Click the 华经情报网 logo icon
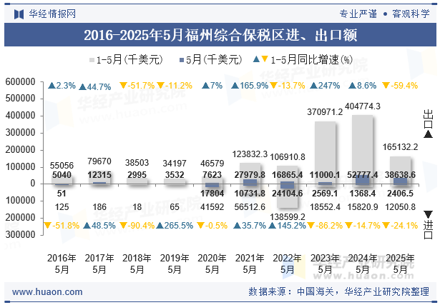This screenshot has width=440, height=305. pos(19,14)
